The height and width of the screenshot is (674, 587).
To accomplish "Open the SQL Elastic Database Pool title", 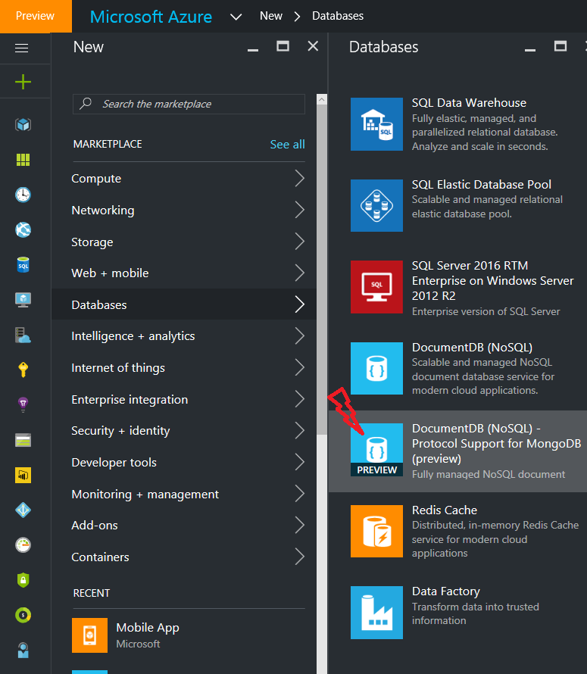I will [481, 185].
